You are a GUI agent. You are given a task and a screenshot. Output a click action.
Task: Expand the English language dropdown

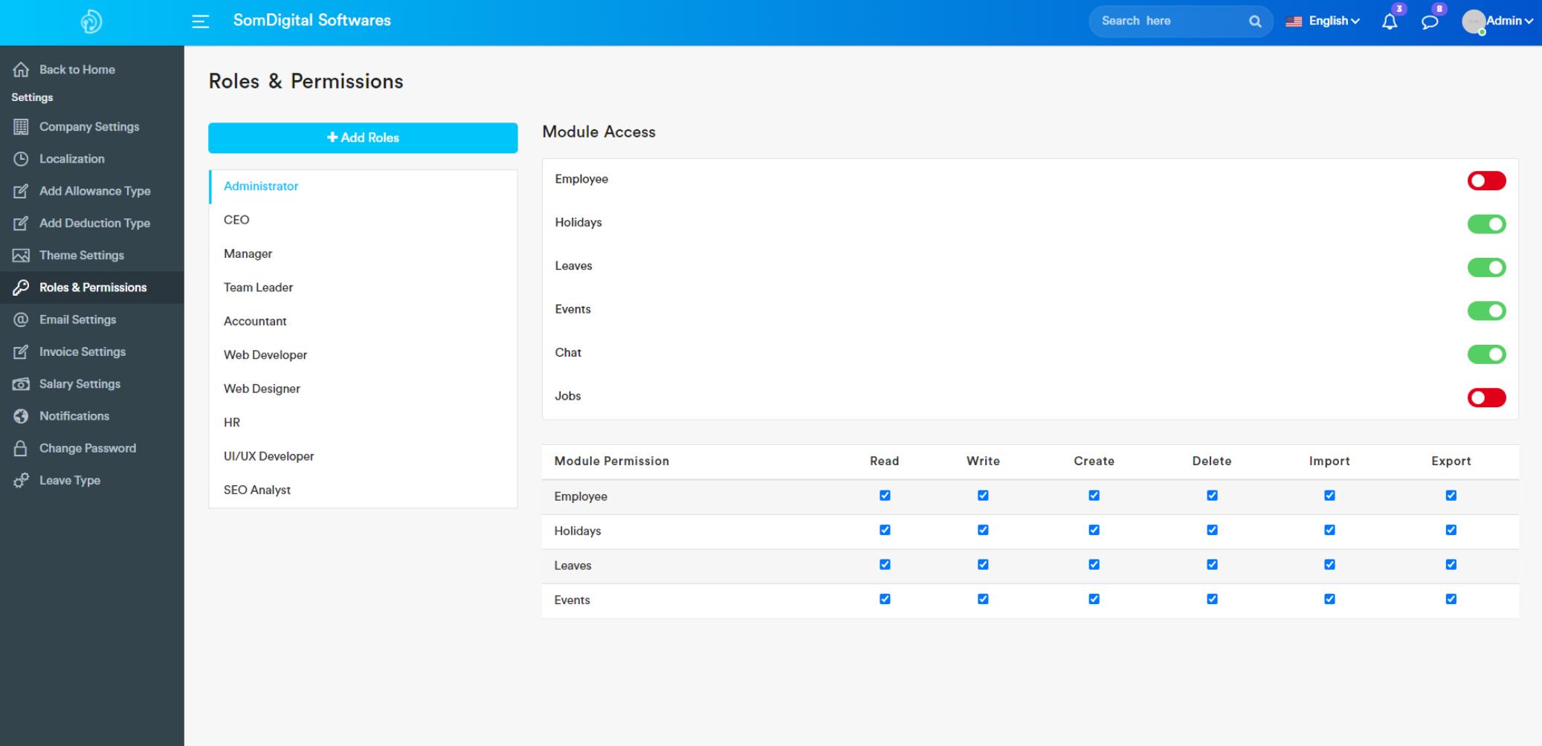(x=1325, y=21)
